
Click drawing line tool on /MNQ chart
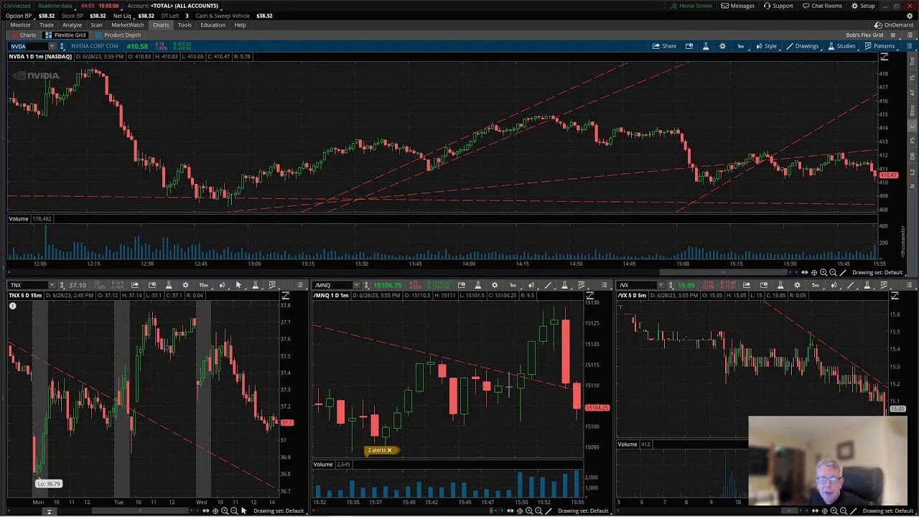tap(548, 285)
